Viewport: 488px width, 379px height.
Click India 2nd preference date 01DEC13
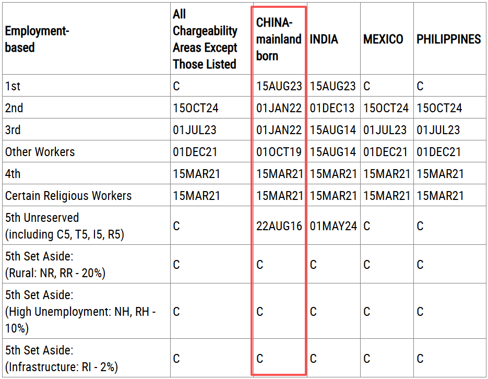pyautogui.click(x=332, y=108)
